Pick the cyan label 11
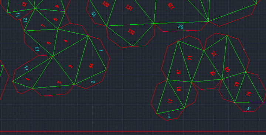The width and height of the screenshot is (266, 135). 18,14
